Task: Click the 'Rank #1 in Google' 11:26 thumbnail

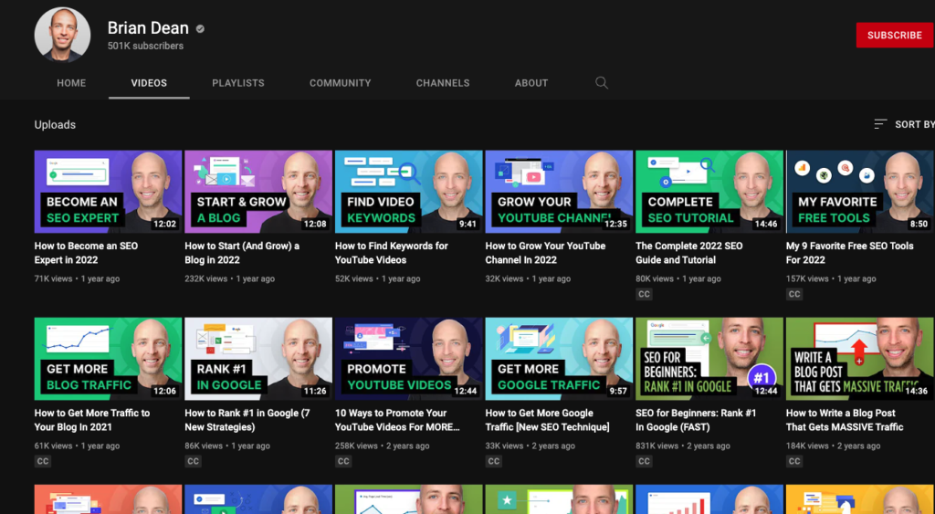Action: [258, 359]
